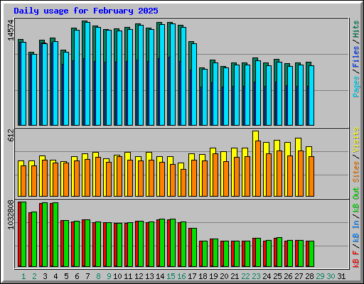Screen dimensions: 364x284
Task: Click day 15 label on the axis
Action: [x=171, y=276]
